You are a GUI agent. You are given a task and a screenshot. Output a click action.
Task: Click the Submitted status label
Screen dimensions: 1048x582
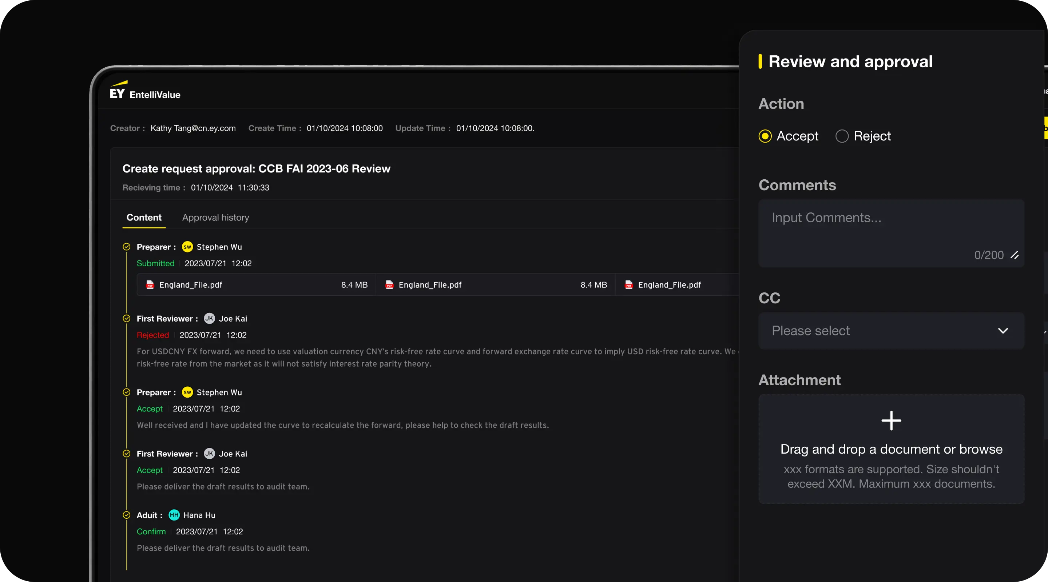pyautogui.click(x=155, y=263)
